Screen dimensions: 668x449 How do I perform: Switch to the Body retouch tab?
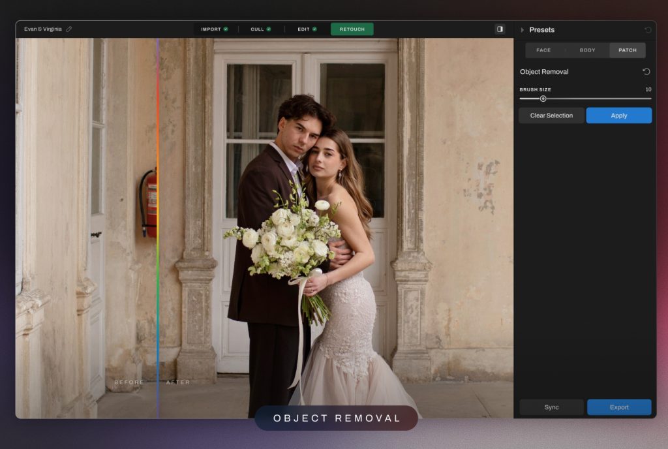587,50
